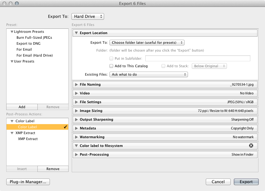The height and width of the screenshot is (191, 265).
Task: Open the Existing Files dropdown
Action: click(x=148, y=74)
